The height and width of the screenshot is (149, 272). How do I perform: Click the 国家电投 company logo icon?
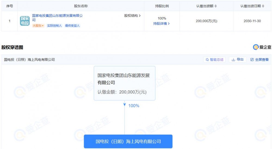[x=25, y=21]
